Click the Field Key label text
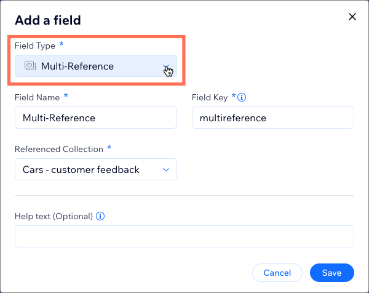This screenshot has width=369, height=293. pyautogui.click(x=210, y=97)
